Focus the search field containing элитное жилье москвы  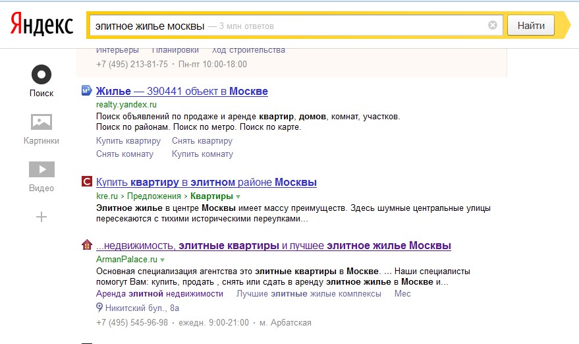(x=295, y=26)
